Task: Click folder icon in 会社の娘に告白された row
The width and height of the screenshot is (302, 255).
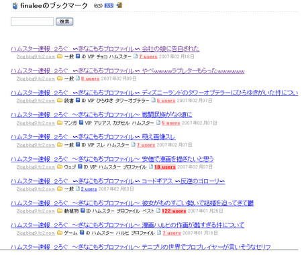Action: point(60,56)
